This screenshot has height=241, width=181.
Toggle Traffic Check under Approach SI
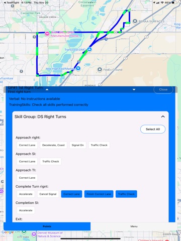(x=51, y=162)
